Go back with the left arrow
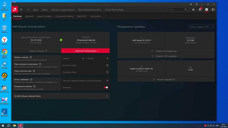This screenshot has width=228, height=128. pos(21,10)
